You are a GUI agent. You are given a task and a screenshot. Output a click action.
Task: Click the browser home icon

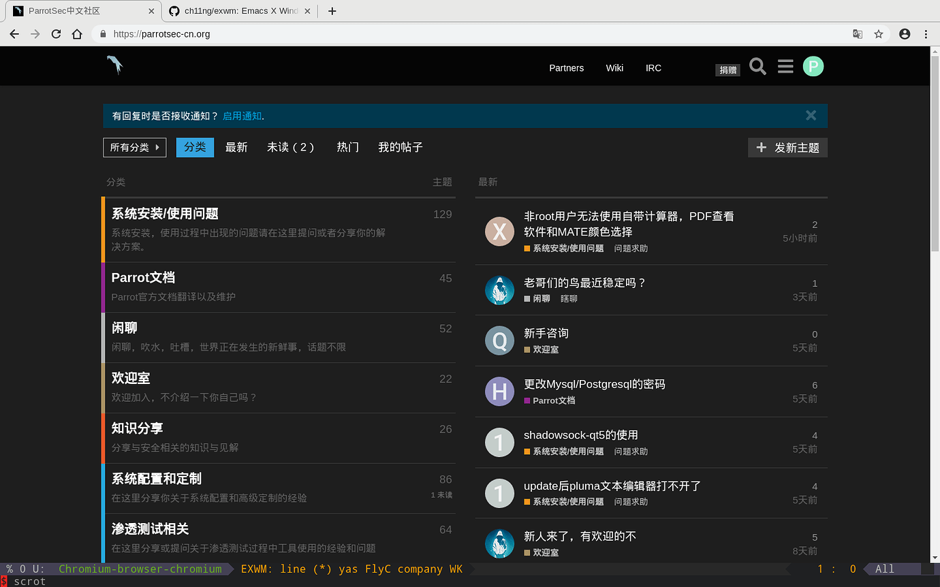click(77, 33)
